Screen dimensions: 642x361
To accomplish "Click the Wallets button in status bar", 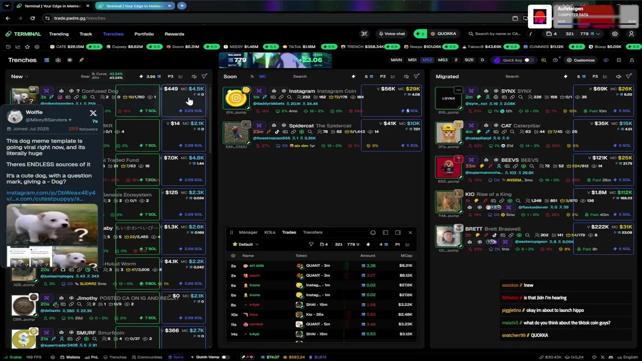I will point(70,357).
